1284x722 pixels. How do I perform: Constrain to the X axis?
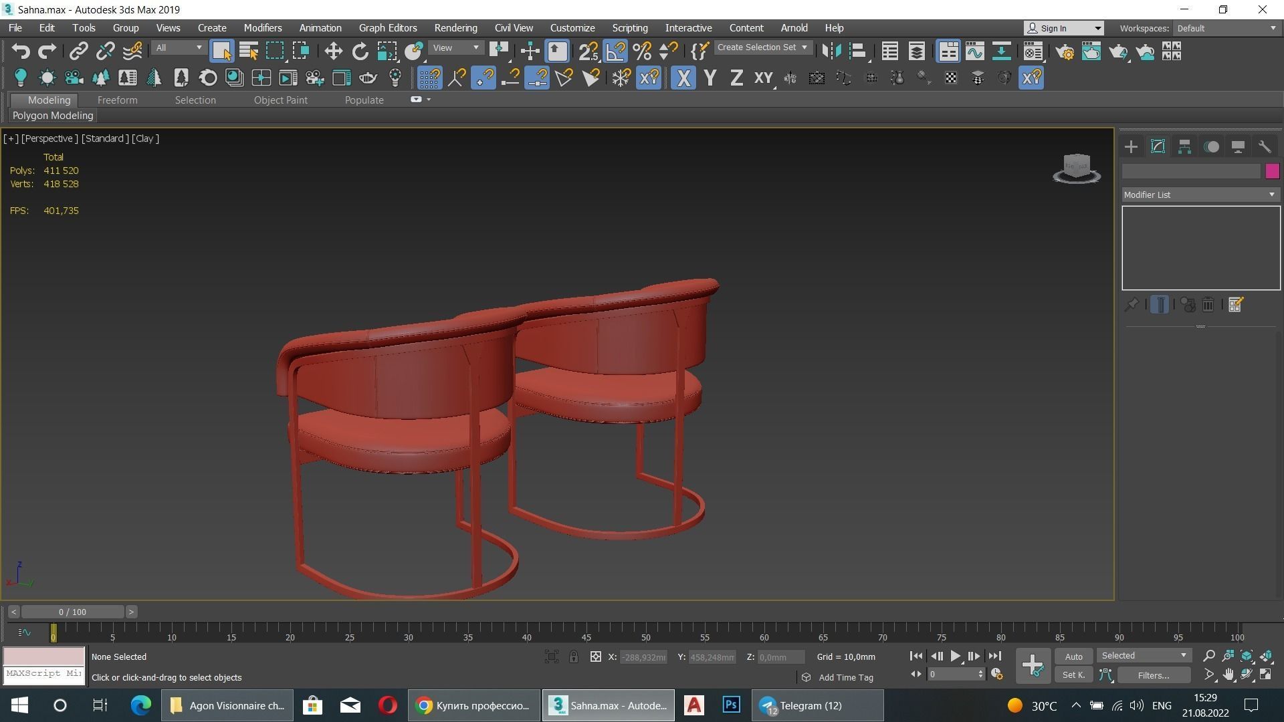click(x=683, y=78)
